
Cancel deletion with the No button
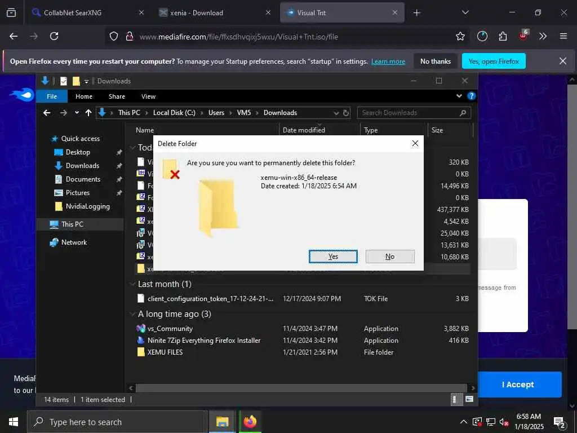[x=390, y=257]
